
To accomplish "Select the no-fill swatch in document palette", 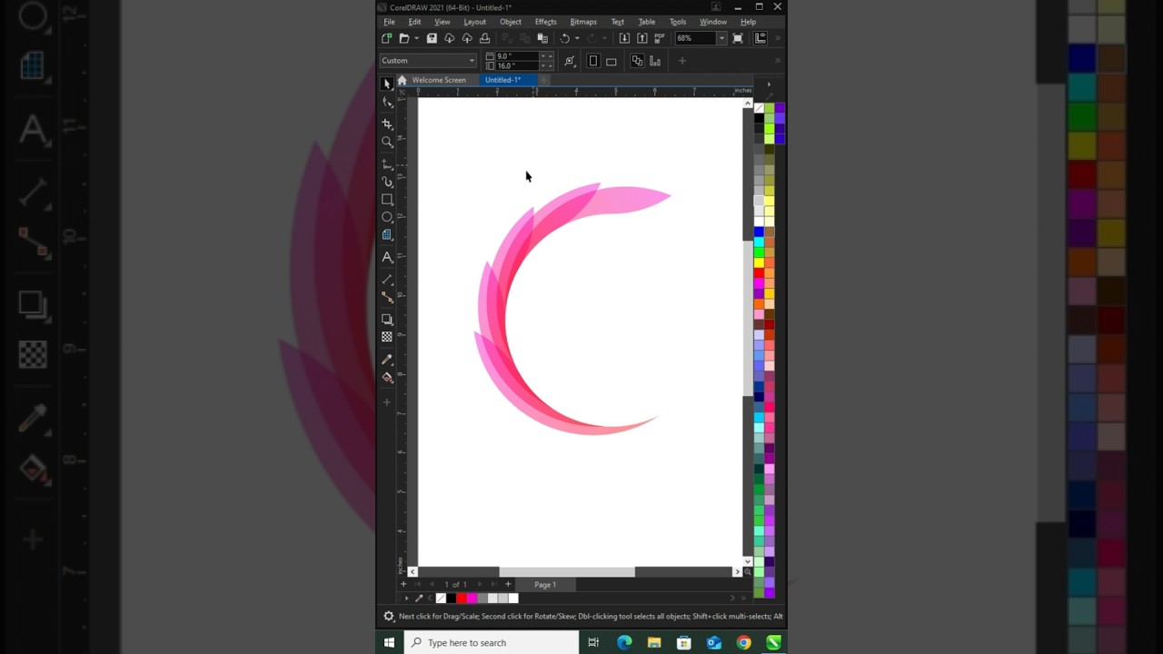I will 441,598.
